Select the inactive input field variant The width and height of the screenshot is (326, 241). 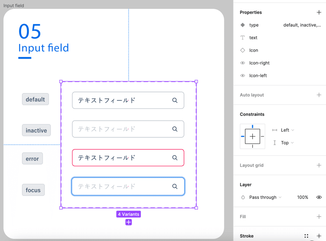click(x=128, y=129)
